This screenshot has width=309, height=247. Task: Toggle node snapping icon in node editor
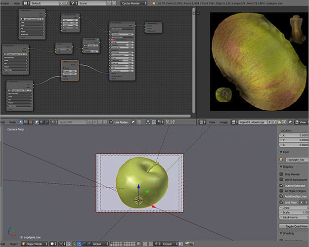[154, 122]
